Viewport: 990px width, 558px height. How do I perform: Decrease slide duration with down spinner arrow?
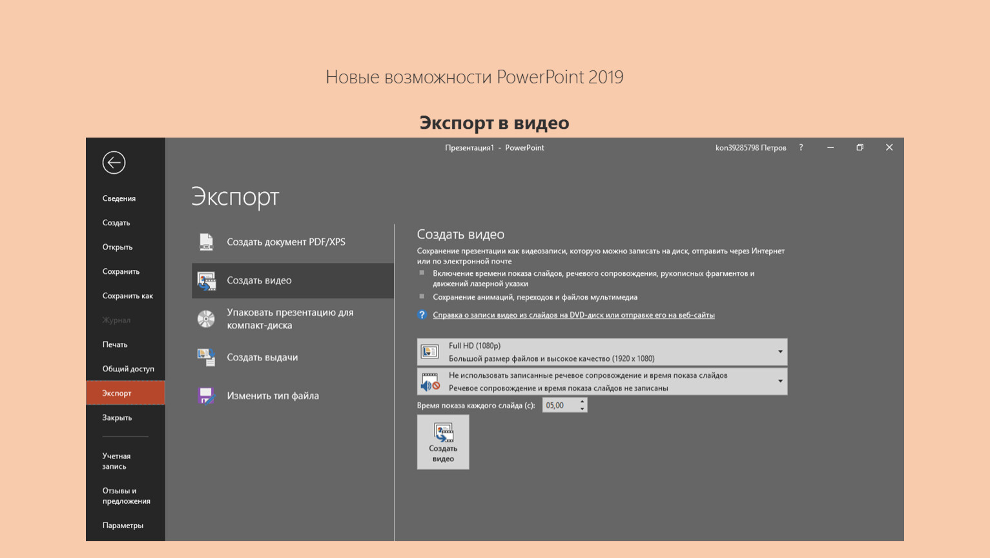point(583,409)
